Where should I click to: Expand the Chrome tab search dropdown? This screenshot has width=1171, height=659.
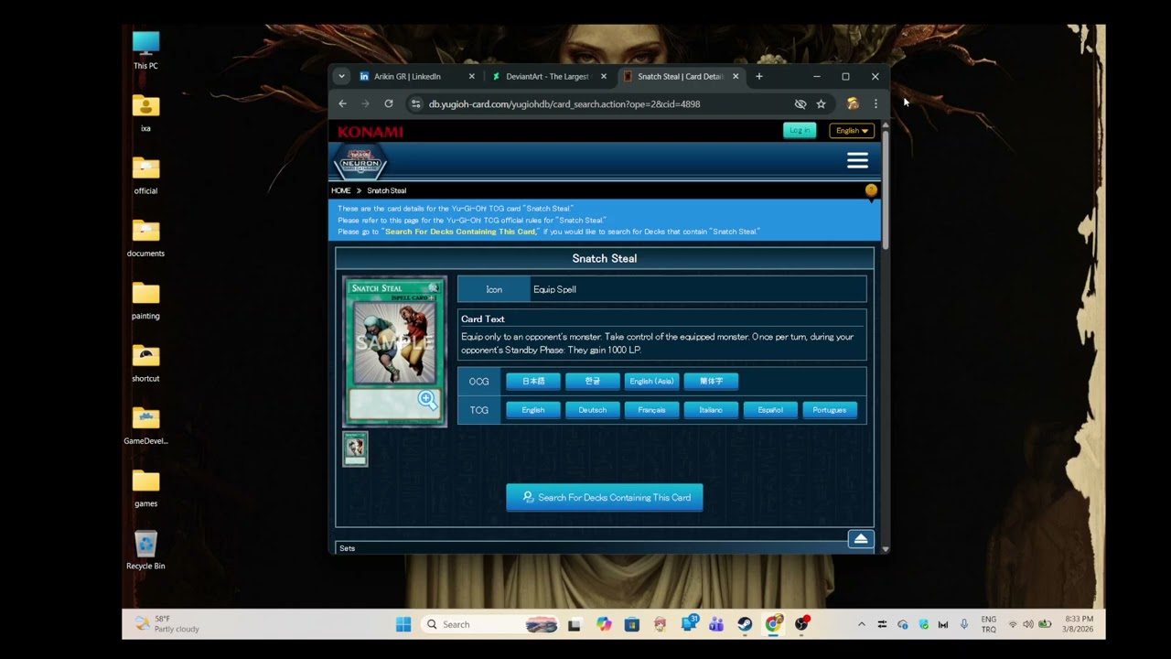coord(341,77)
